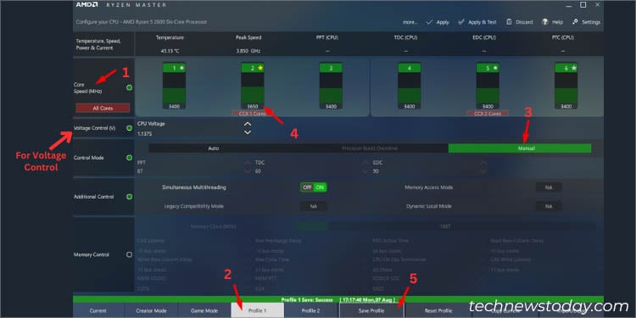Click the AMD logo in title bar
Screen dimensions: 636x318
pos(86,5)
